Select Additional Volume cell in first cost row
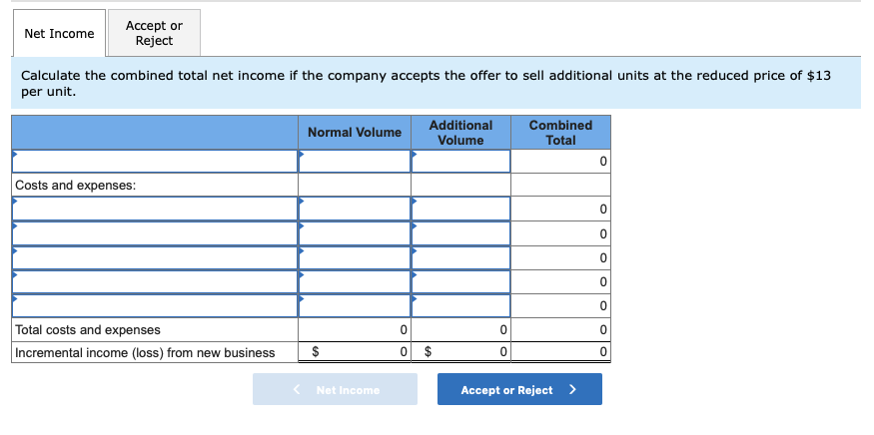This screenshot has width=874, height=435. pos(460,209)
